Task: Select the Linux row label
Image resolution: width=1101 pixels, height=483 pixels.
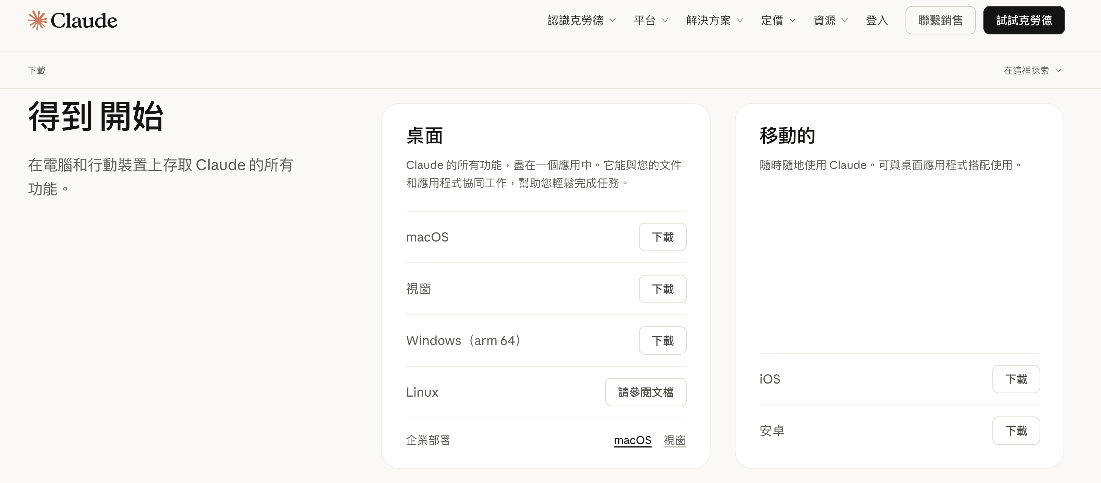Action: point(422,392)
